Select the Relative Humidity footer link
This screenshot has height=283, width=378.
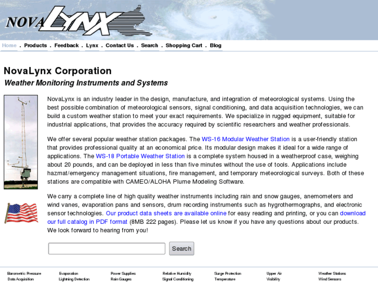click(x=177, y=273)
